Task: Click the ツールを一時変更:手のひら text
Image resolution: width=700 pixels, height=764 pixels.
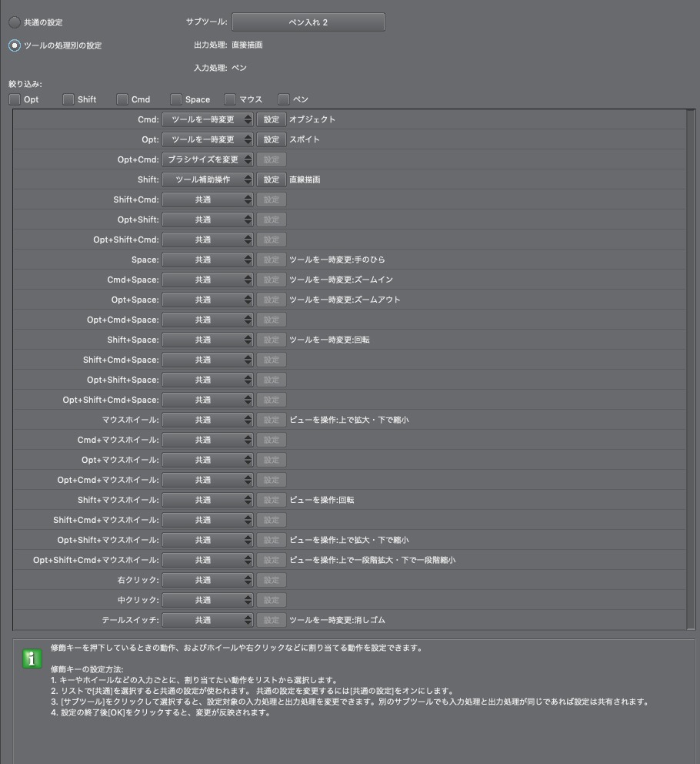Action: [x=337, y=260]
